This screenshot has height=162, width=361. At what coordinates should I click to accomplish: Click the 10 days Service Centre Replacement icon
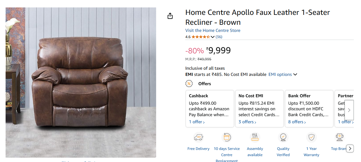click(x=227, y=137)
